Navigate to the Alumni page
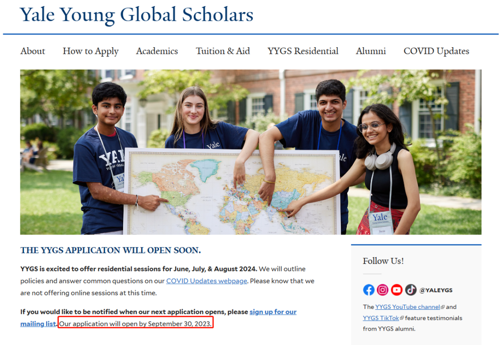 pyautogui.click(x=371, y=51)
